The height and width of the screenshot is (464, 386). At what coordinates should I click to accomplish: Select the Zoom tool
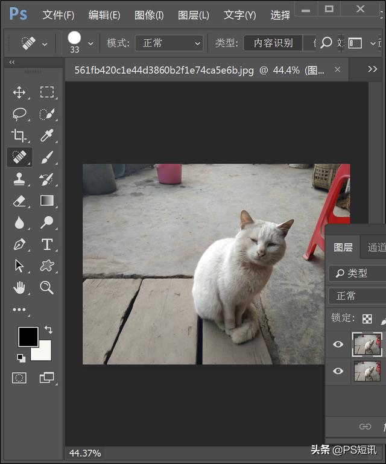click(46, 287)
